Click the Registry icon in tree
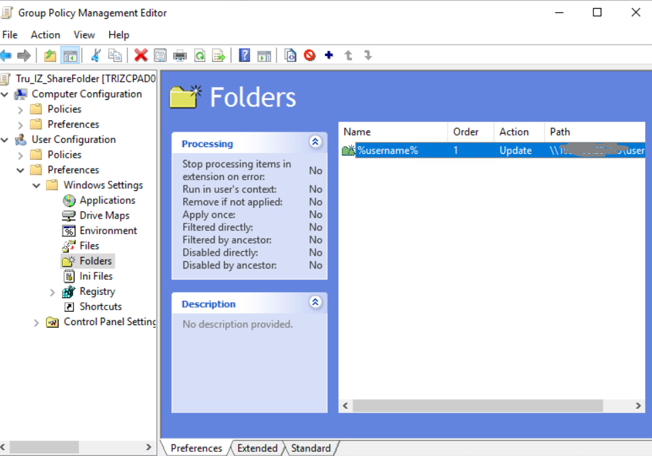 coord(69,291)
